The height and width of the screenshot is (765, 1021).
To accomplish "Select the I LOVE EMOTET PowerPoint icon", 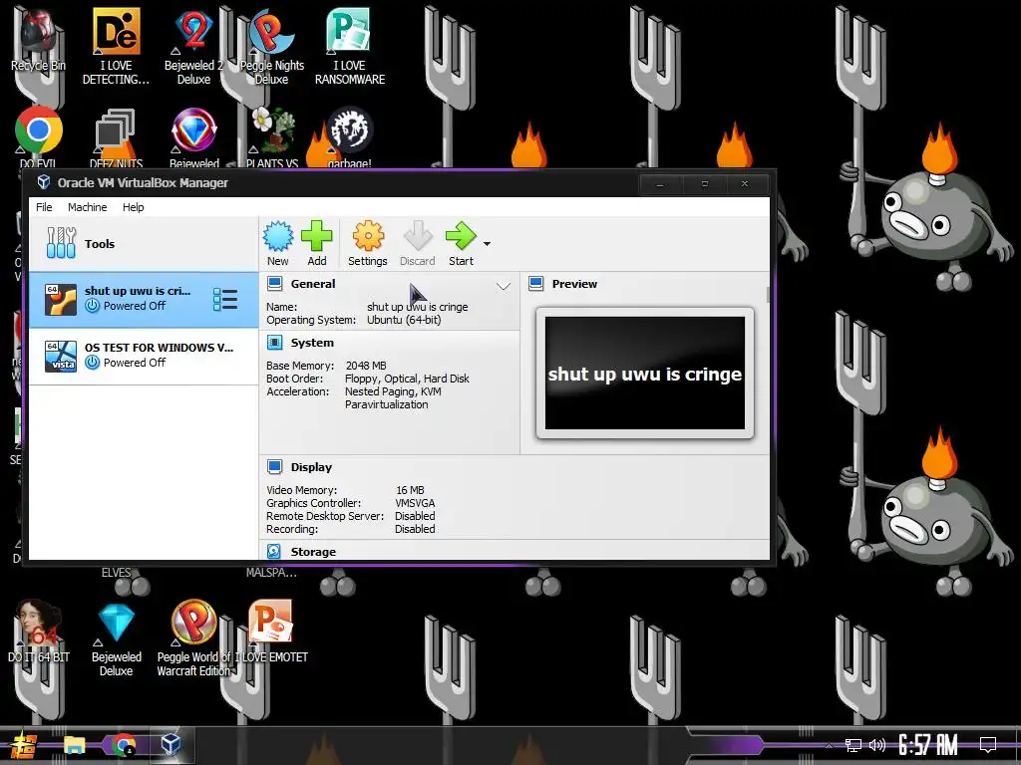I will coord(271,631).
